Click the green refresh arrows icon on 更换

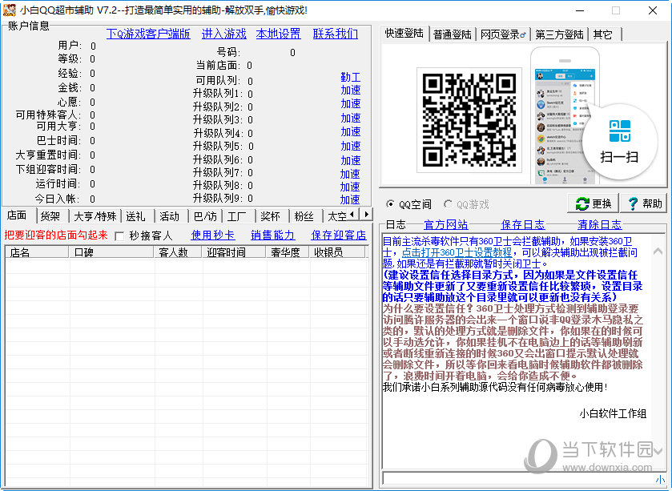(582, 203)
